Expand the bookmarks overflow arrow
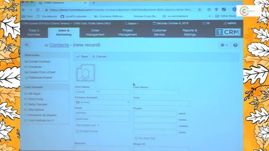The height and width of the screenshot is (151, 269). [210, 16]
